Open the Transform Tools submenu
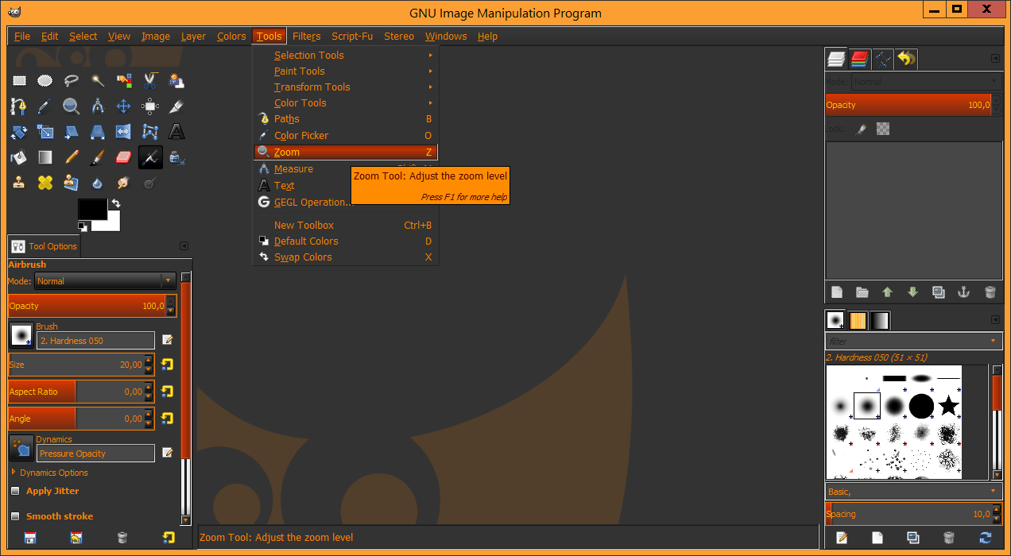 [346, 87]
